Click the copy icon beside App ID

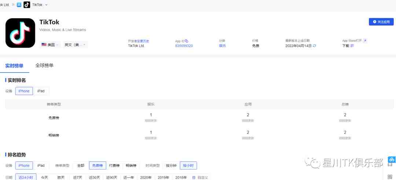187,41
